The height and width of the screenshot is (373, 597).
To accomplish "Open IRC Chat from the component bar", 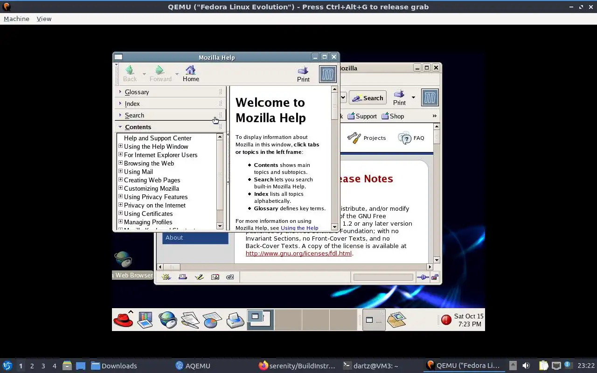I will coord(230,277).
